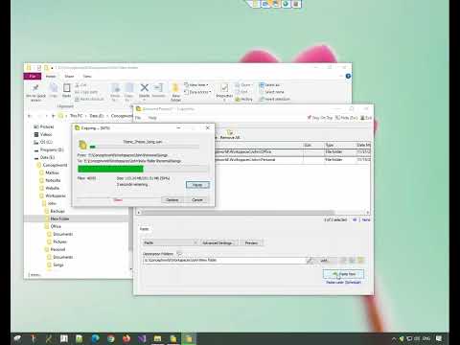Select the Personal folder row in Copywhiz list
This screenshot has height=345, width=460.
point(292,159)
